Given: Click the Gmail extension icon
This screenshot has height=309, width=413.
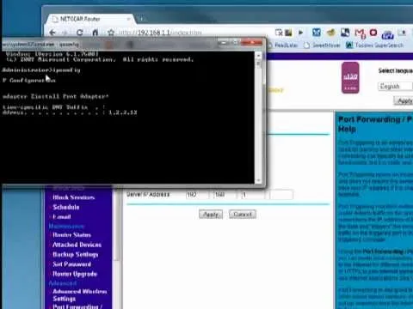Looking at the screenshot, I should tap(360, 33).
